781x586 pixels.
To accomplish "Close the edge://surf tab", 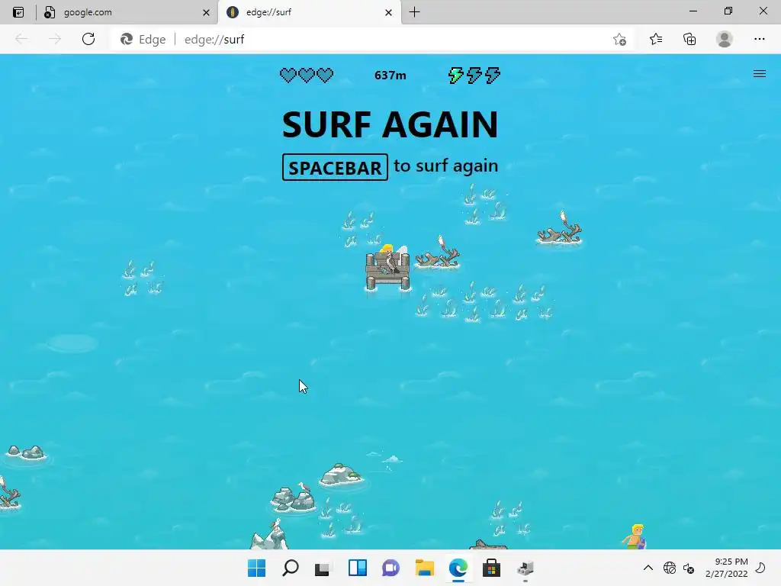I will coord(388,12).
